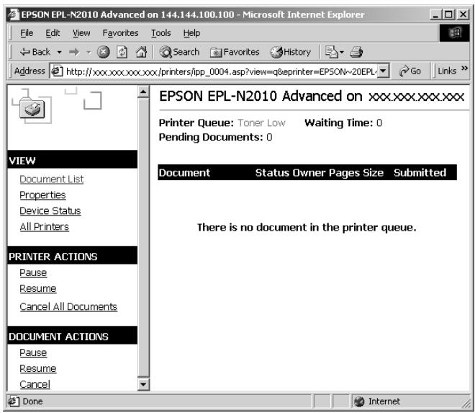Click Cancel under Document Actions
Screen dimensions: 475x413
click(35, 384)
